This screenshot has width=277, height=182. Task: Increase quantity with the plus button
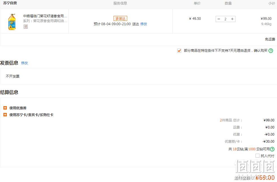232,19
